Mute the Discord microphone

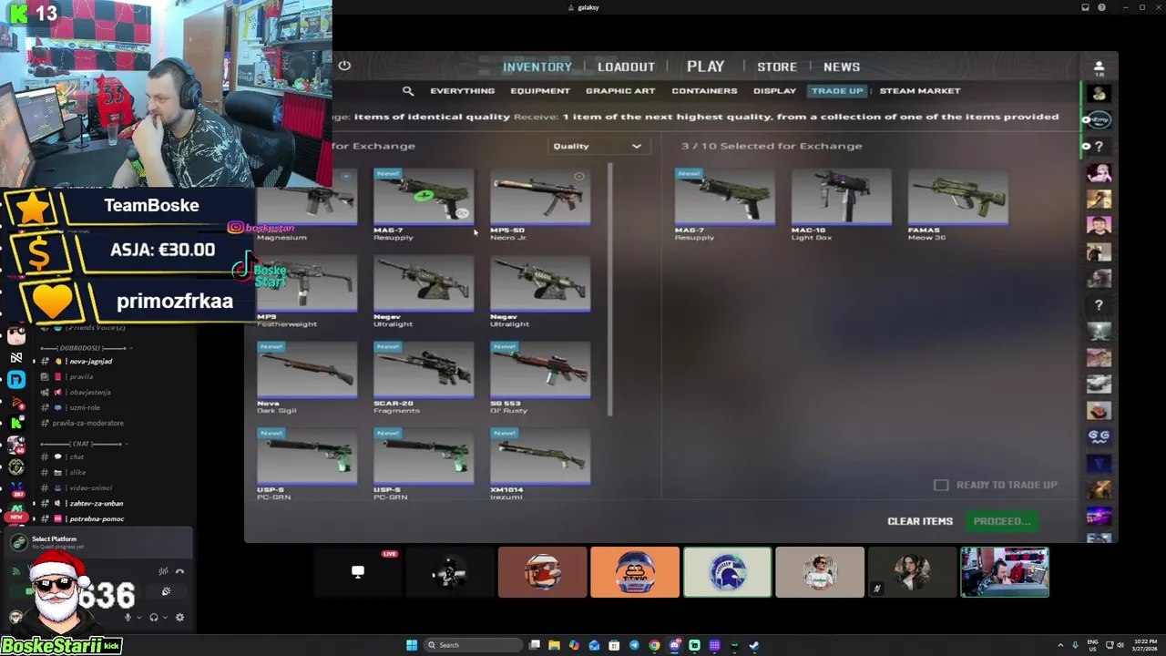click(x=128, y=617)
